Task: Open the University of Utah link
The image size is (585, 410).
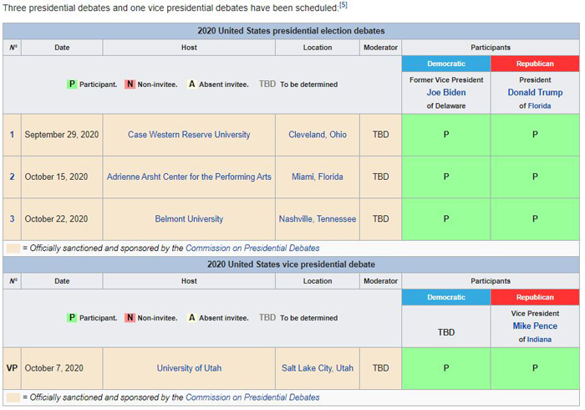Action: [x=189, y=368]
